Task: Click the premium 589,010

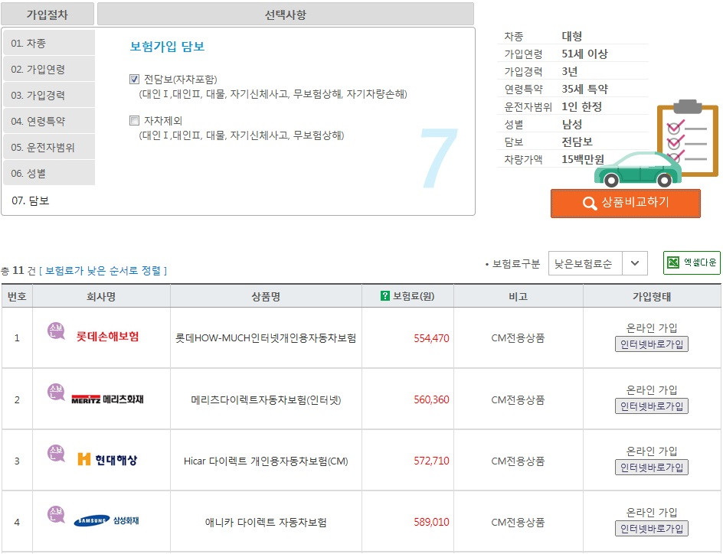Action: [431, 522]
